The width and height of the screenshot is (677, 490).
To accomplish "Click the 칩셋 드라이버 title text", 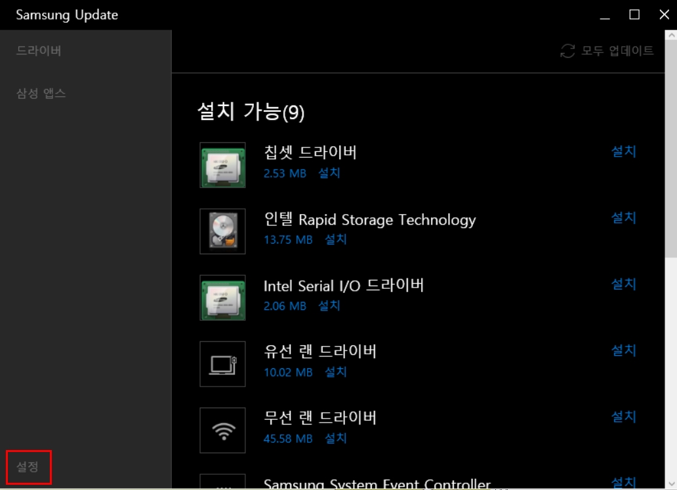I will click(x=310, y=152).
